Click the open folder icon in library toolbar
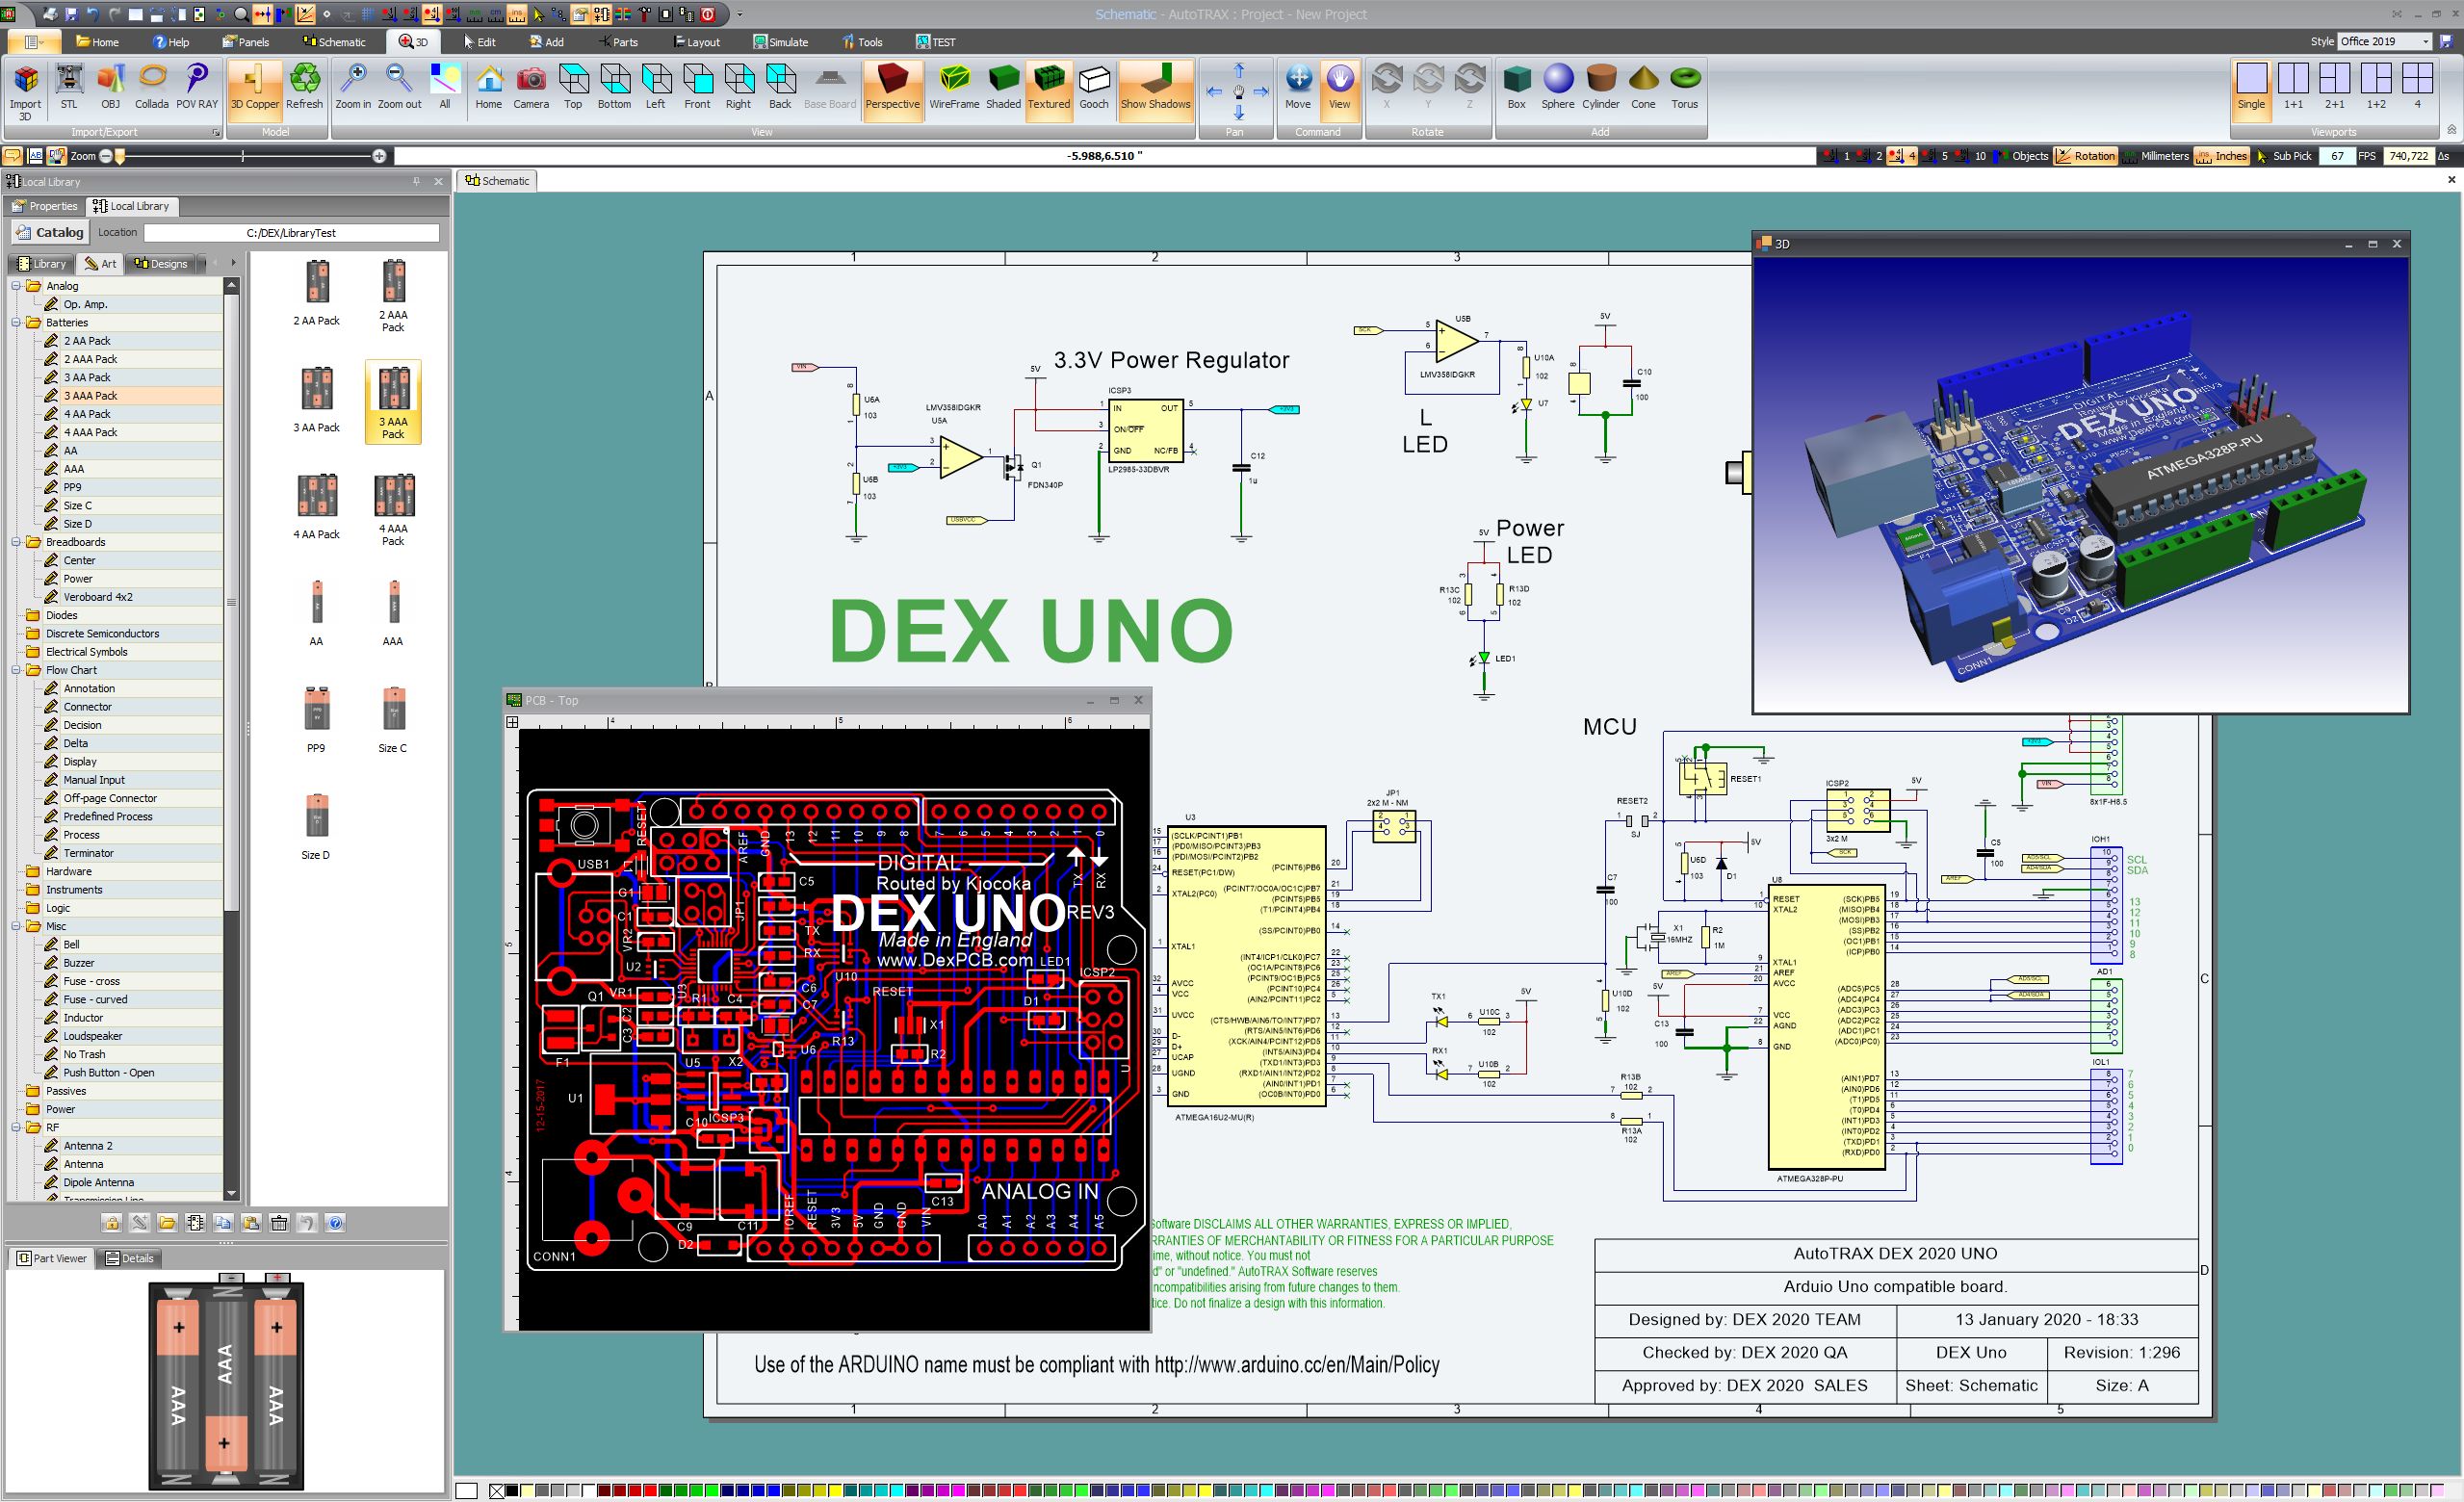Screen dimensions: 2464x1502 pyautogui.click(x=167, y=1223)
